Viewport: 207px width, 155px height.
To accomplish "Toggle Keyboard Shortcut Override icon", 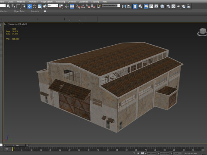I will pos(72,6).
